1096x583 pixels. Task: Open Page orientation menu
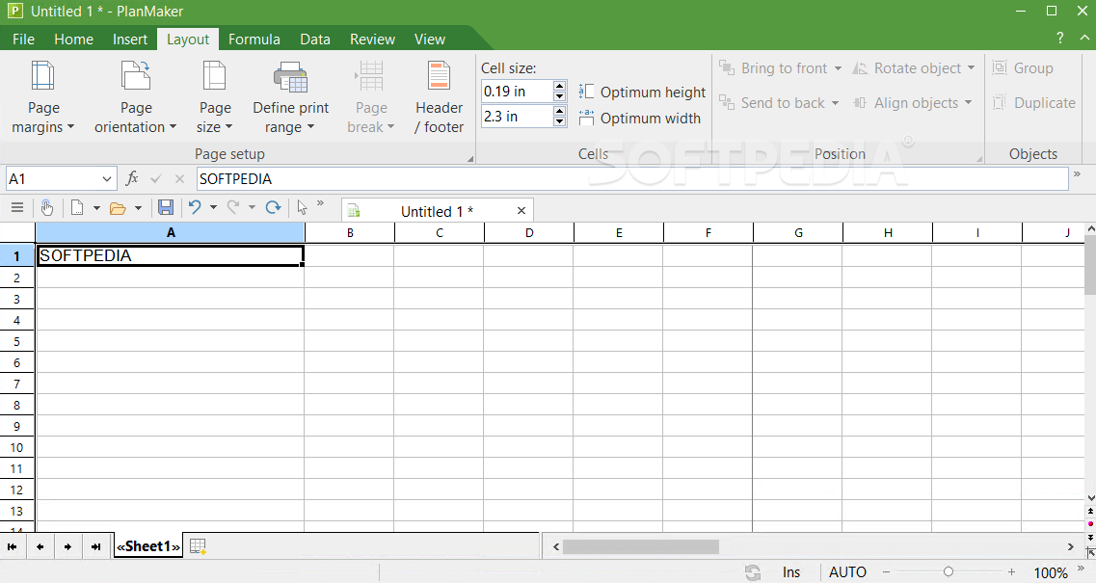coord(136,97)
